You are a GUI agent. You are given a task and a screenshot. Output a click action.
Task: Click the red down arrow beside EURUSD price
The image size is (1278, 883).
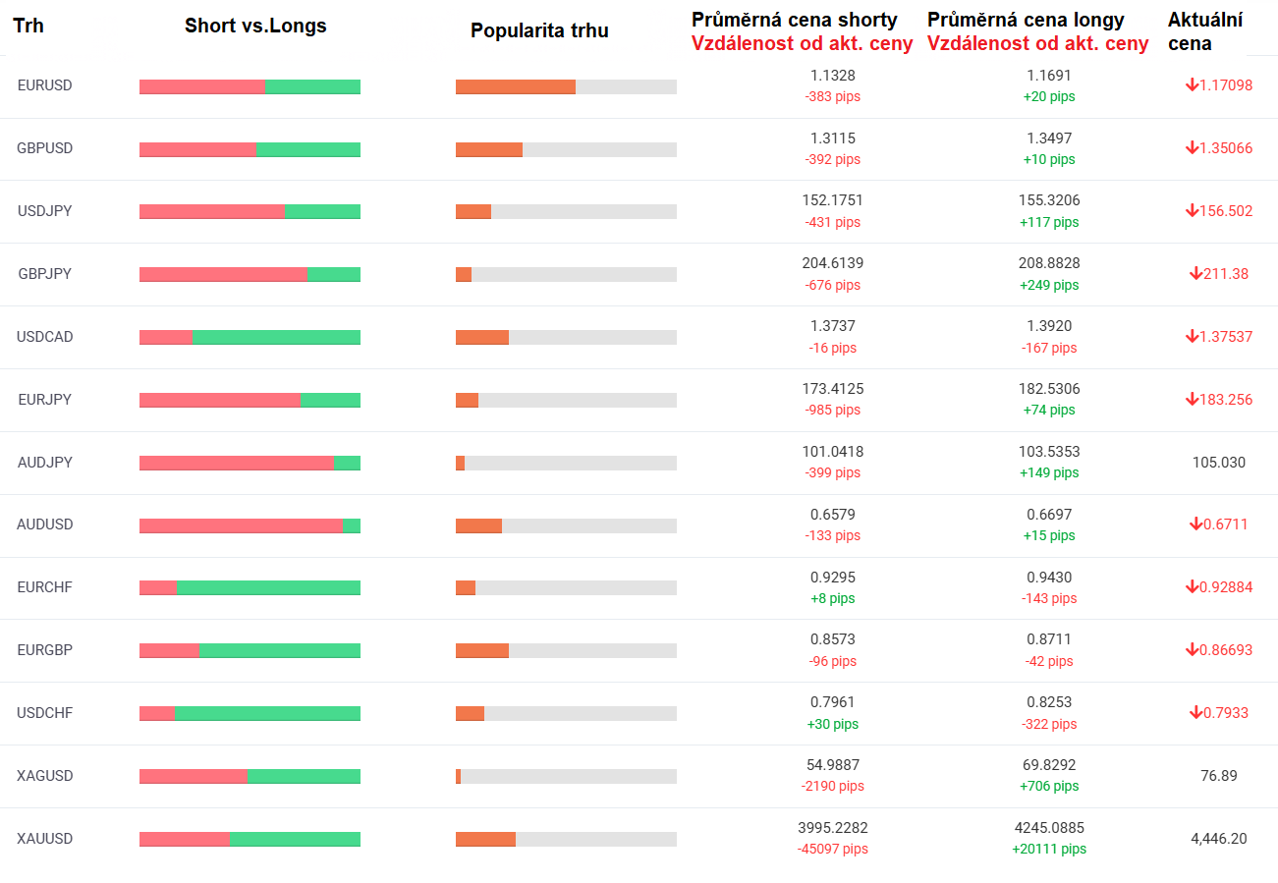(x=1192, y=85)
